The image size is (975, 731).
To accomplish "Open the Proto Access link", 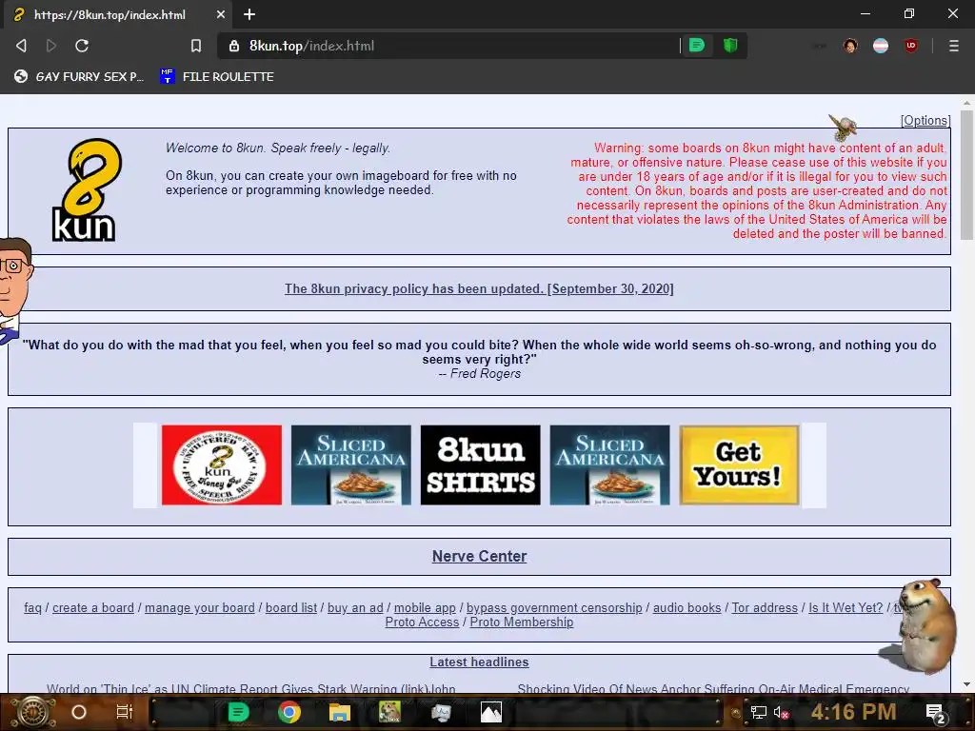I will 422,622.
